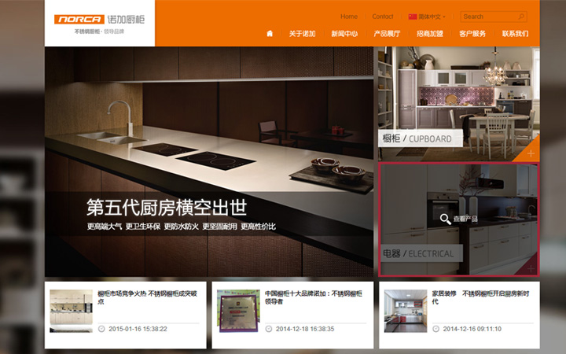Click the China flag language icon
Image resolution: width=566 pixels, height=354 pixels.
coord(412,17)
